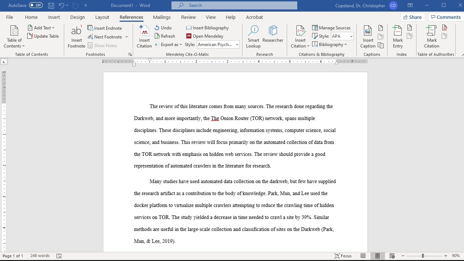This screenshot has width=464, height=261.
Task: Select Print Layout view
Action: tap(377, 256)
